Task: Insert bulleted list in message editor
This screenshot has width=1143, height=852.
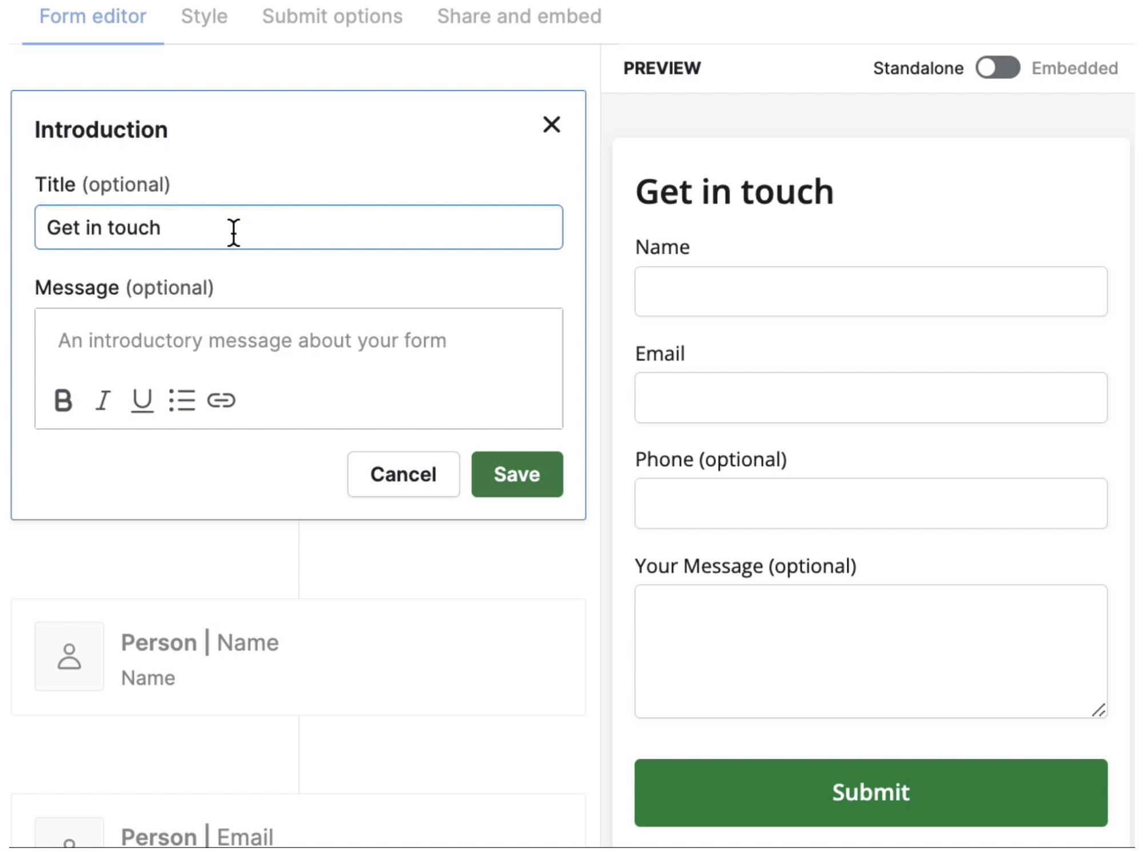Action: (x=182, y=400)
